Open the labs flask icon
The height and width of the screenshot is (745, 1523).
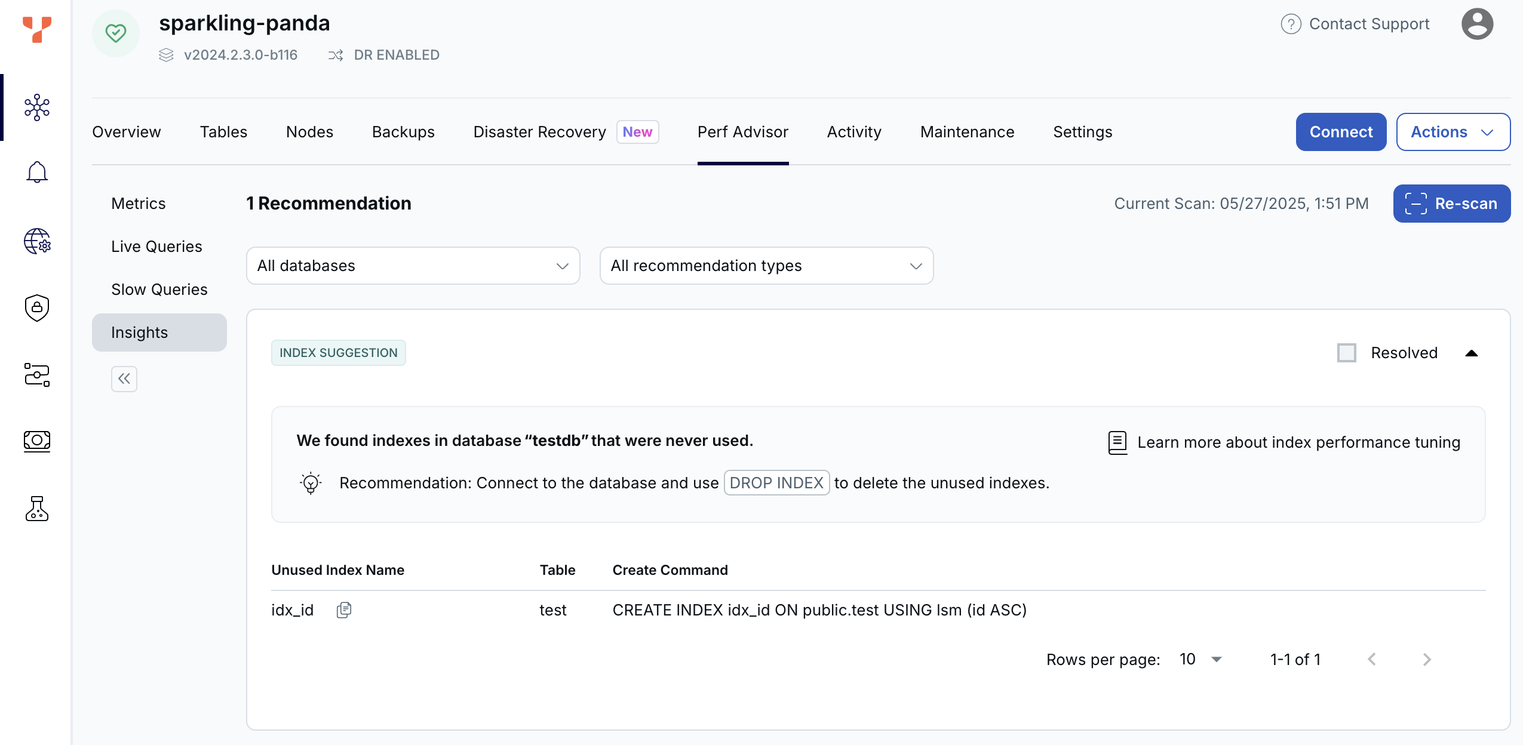tap(37, 509)
